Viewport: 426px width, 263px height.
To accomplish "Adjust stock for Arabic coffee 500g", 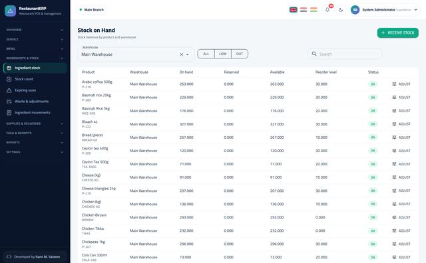I will click(401, 84).
